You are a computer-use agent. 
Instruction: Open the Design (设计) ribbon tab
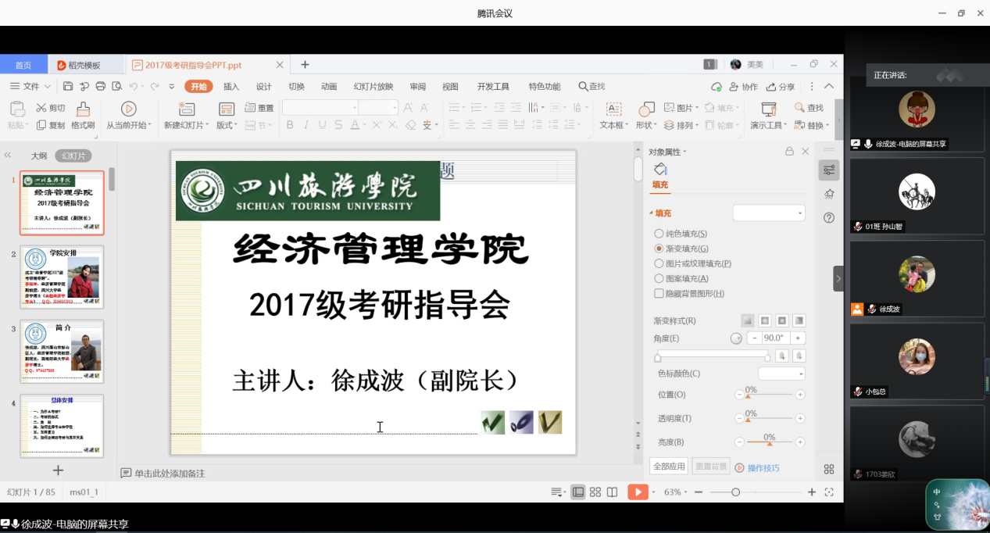[x=264, y=87]
